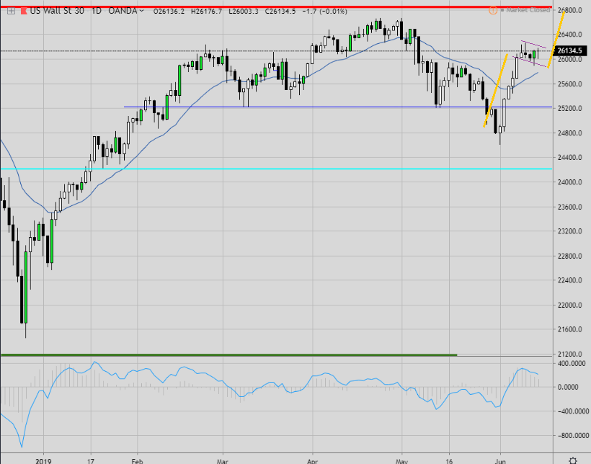Click the high value H26176.7

tap(207, 12)
